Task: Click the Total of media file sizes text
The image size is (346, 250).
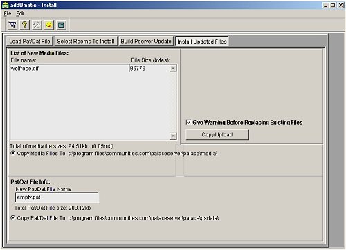Action: (62, 146)
